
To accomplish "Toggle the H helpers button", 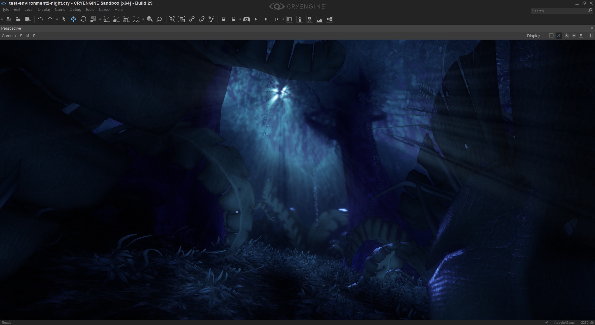I will click(591, 36).
